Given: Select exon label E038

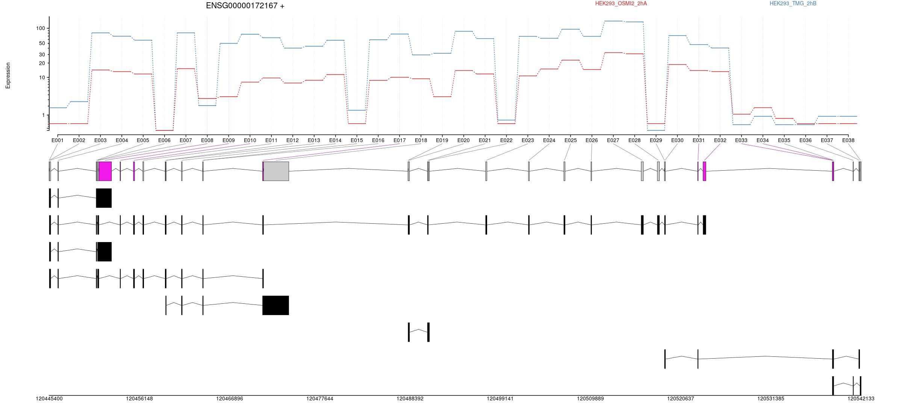Looking at the screenshot, I should pyautogui.click(x=848, y=140).
